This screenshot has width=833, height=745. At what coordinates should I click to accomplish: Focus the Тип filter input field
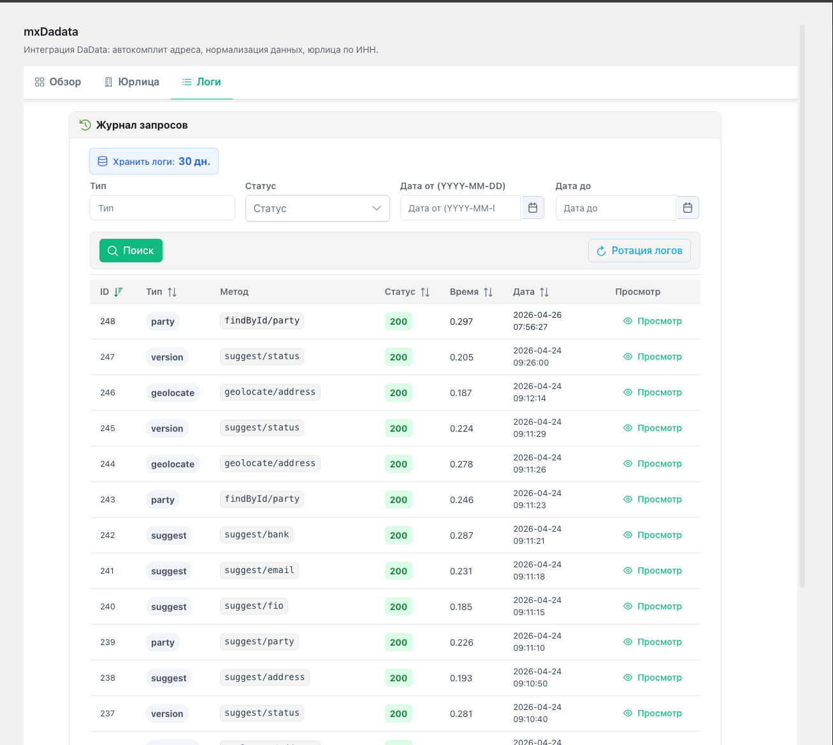(163, 208)
